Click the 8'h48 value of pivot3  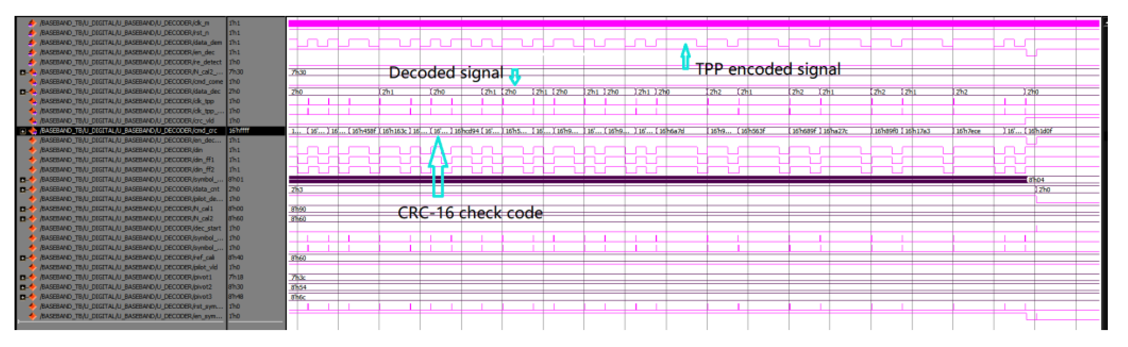tap(236, 297)
